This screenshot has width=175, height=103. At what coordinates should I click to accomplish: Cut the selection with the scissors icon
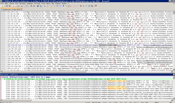point(22,6)
